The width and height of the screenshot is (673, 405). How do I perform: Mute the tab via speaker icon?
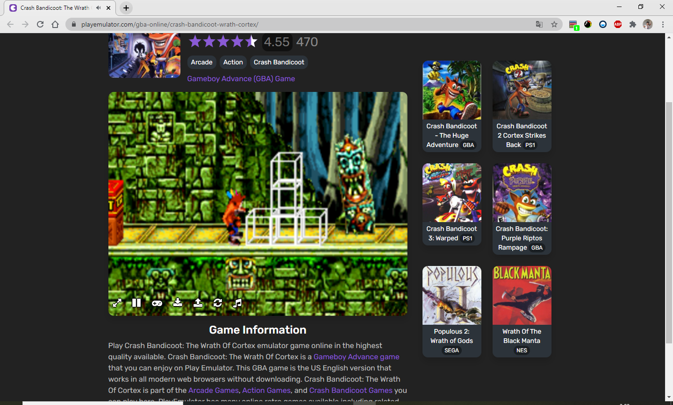coord(98,8)
